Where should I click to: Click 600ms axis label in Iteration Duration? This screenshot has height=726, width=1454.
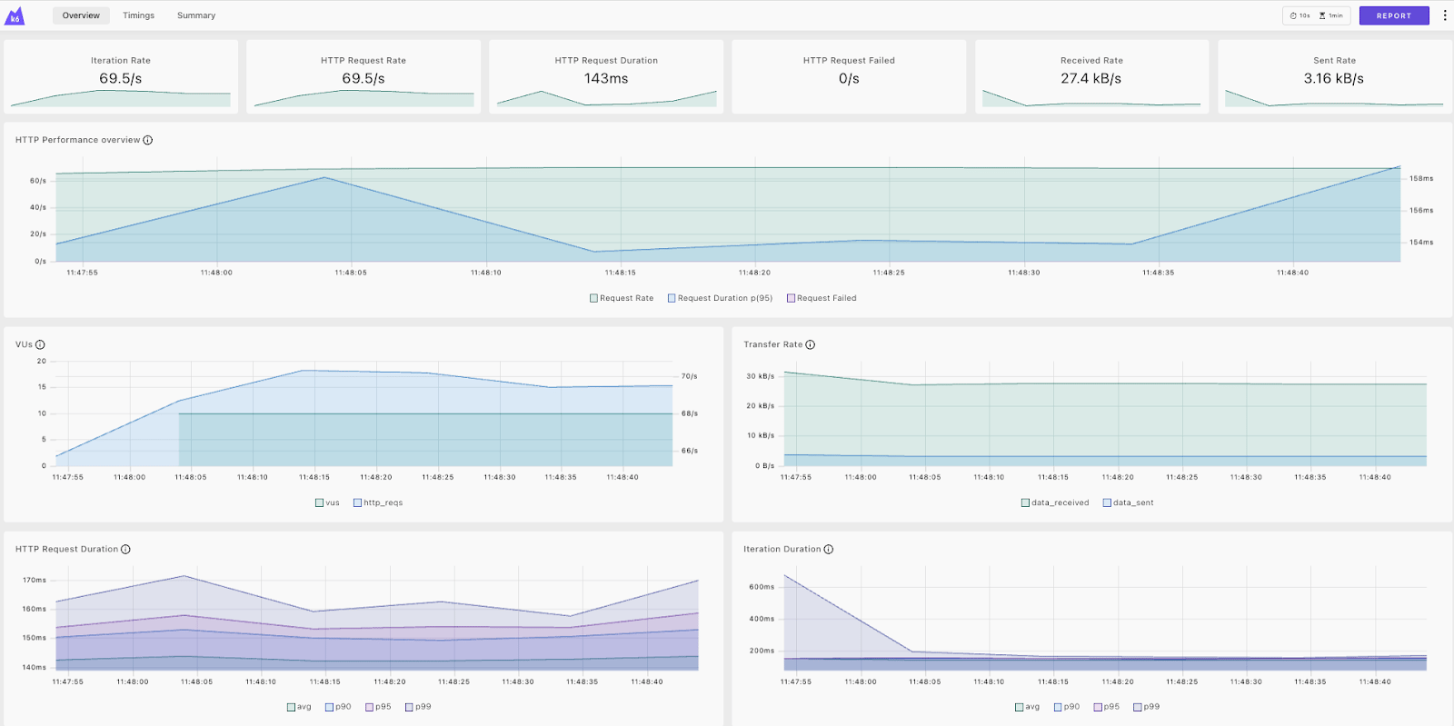[x=762, y=587]
